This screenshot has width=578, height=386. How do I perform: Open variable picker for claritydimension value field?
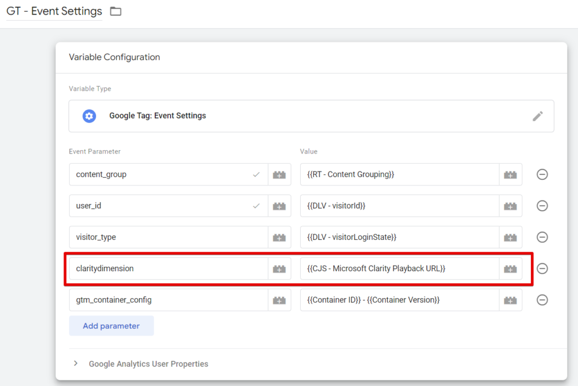point(510,268)
